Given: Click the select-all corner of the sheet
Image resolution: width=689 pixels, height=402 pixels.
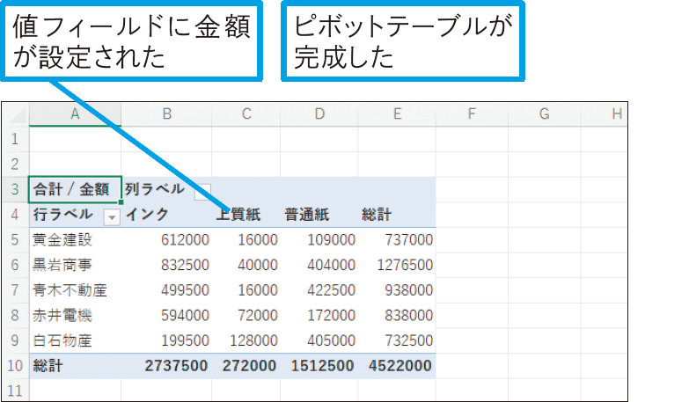Looking at the screenshot, I should (x=15, y=113).
